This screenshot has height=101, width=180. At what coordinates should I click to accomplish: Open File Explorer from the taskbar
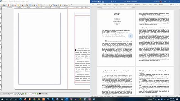pos(39,99)
